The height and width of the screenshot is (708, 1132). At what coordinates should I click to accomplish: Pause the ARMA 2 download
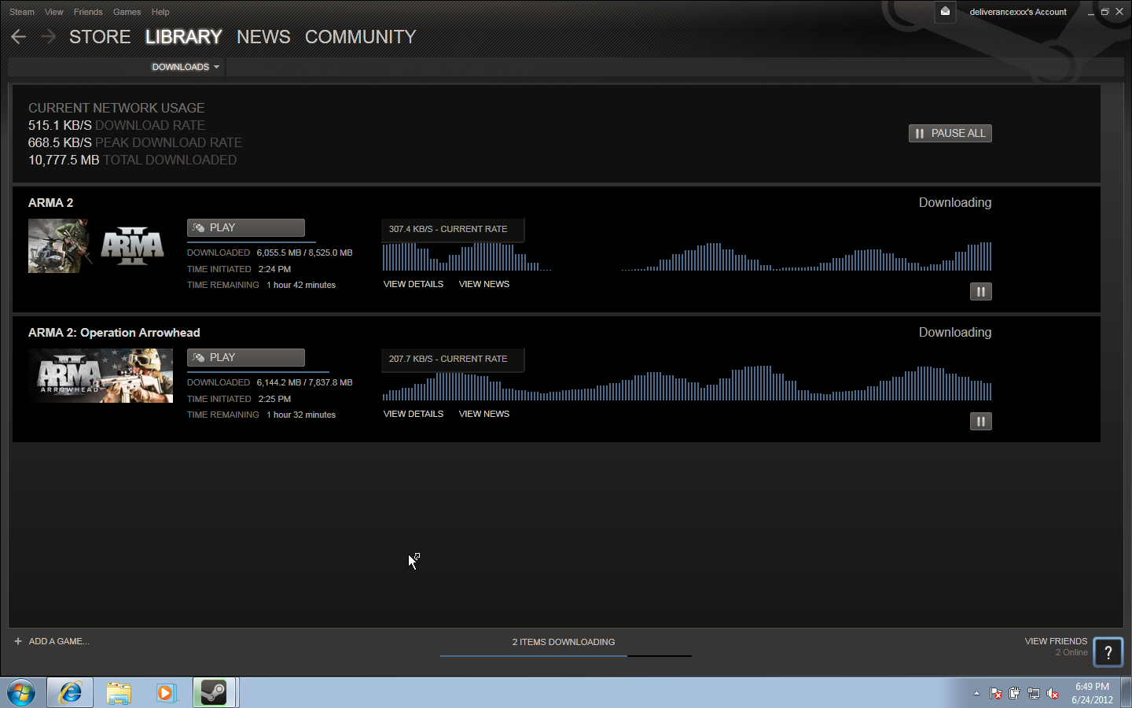pyautogui.click(x=980, y=292)
